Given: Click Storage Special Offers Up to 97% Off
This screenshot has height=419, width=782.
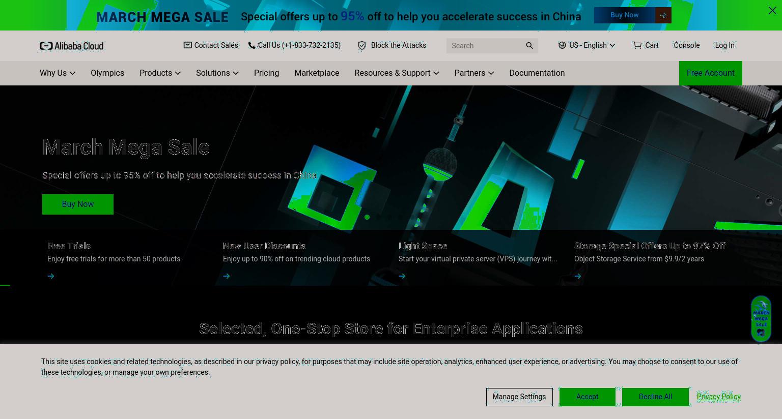Looking at the screenshot, I should click(650, 246).
